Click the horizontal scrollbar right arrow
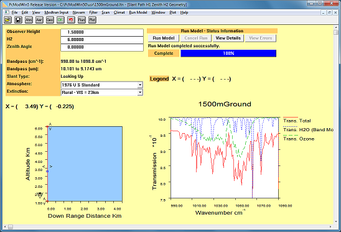Viewport: 341px width, 232px height. point(330,227)
